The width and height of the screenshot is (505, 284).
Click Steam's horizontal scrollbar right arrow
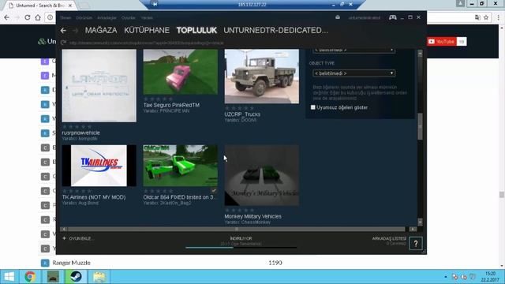point(413,229)
